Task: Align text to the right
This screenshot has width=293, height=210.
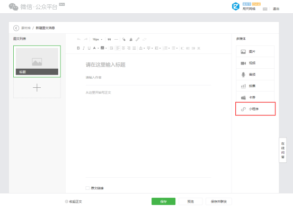Action: [129, 48]
